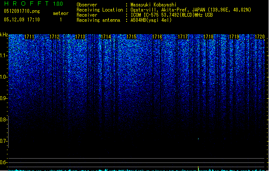
Task: Click the 1712 time marker
Action: click(55, 37)
